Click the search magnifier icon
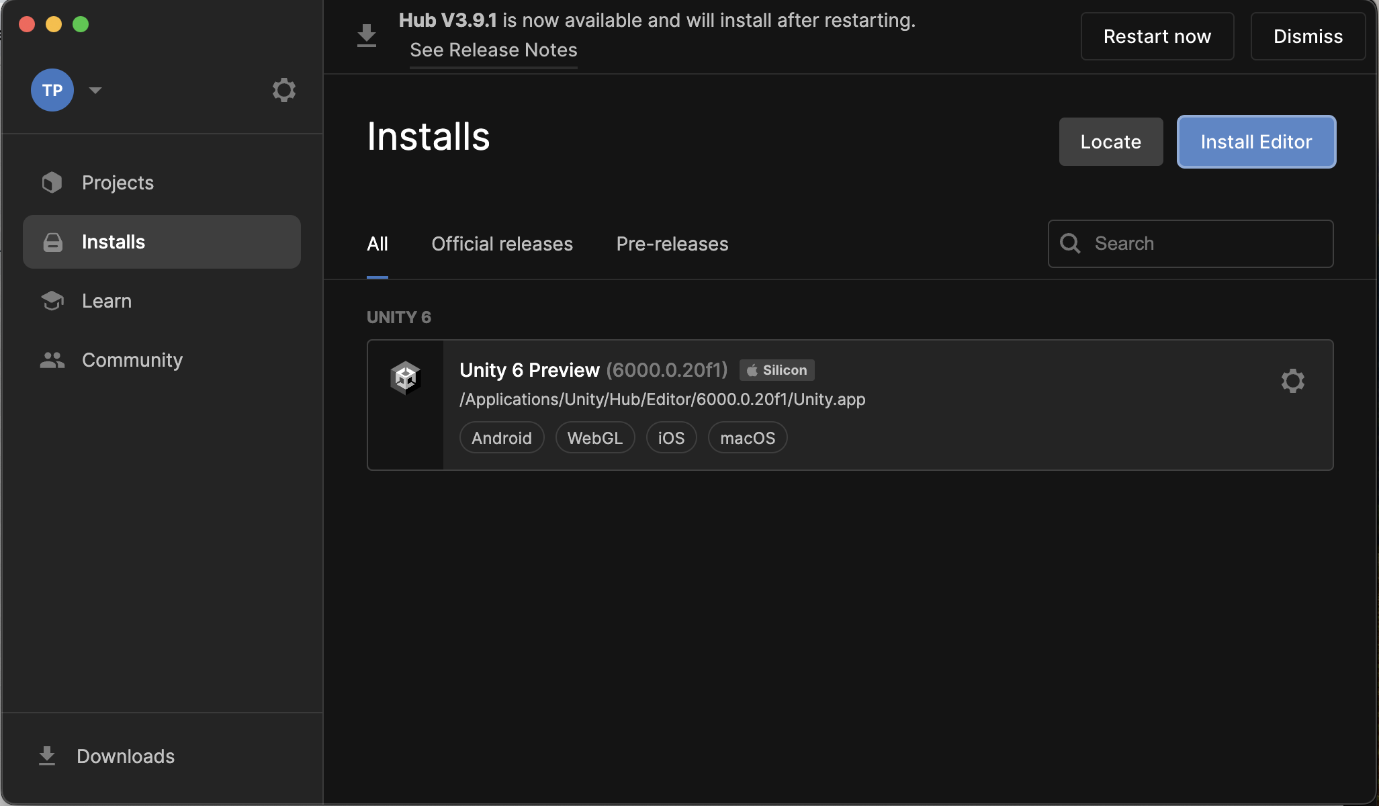Image resolution: width=1379 pixels, height=806 pixels. click(1070, 243)
